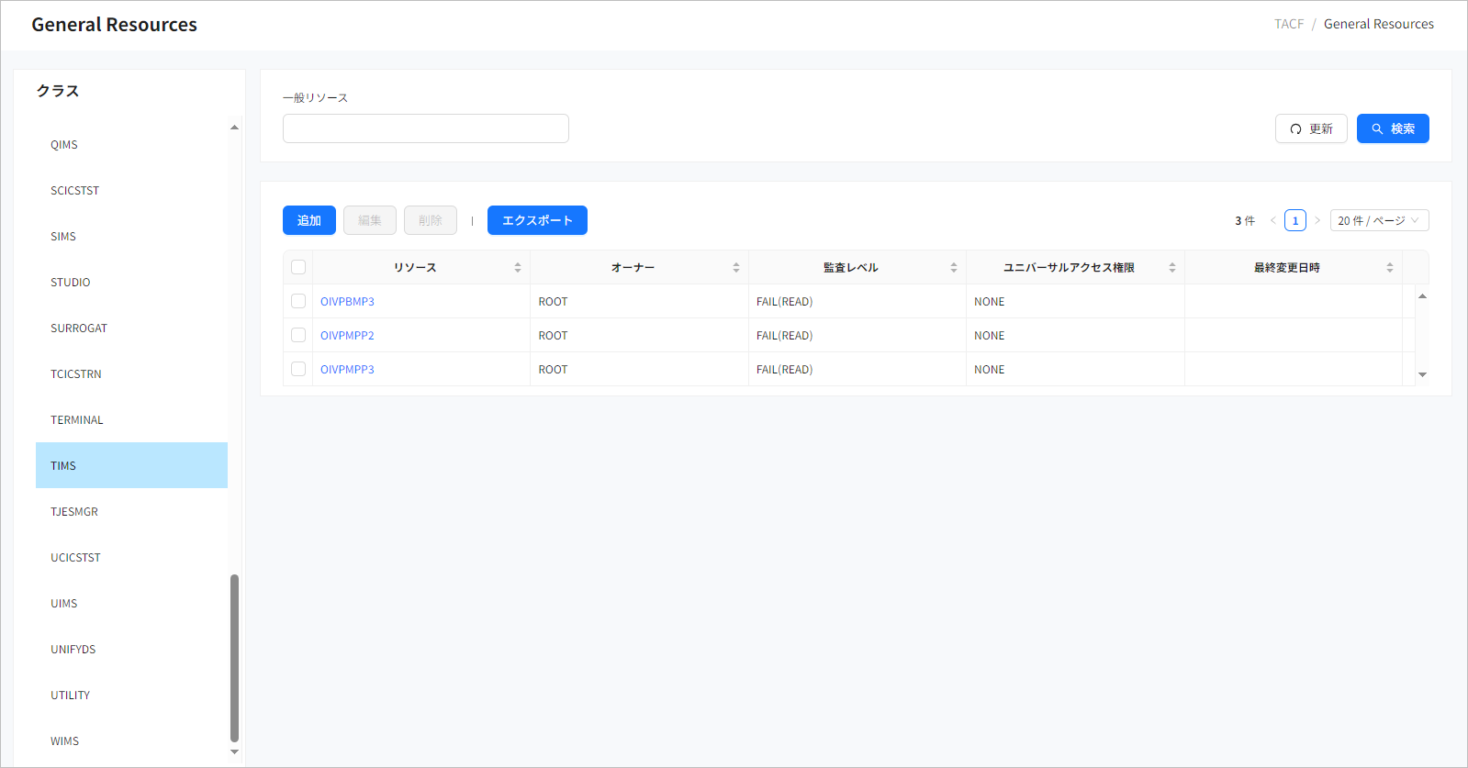
Task: Toggle the select-all header checkbox
Action: click(298, 267)
